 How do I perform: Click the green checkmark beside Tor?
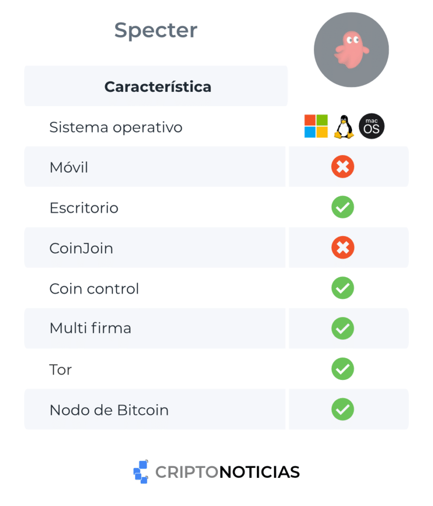click(x=343, y=369)
